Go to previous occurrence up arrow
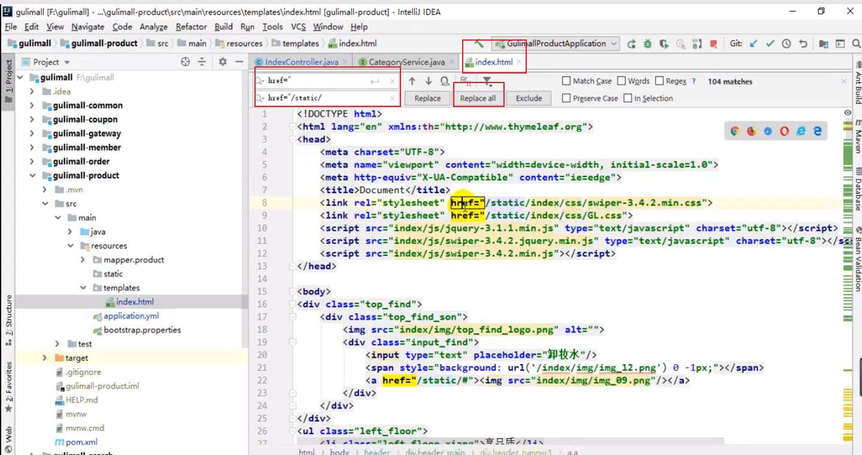 (x=412, y=81)
